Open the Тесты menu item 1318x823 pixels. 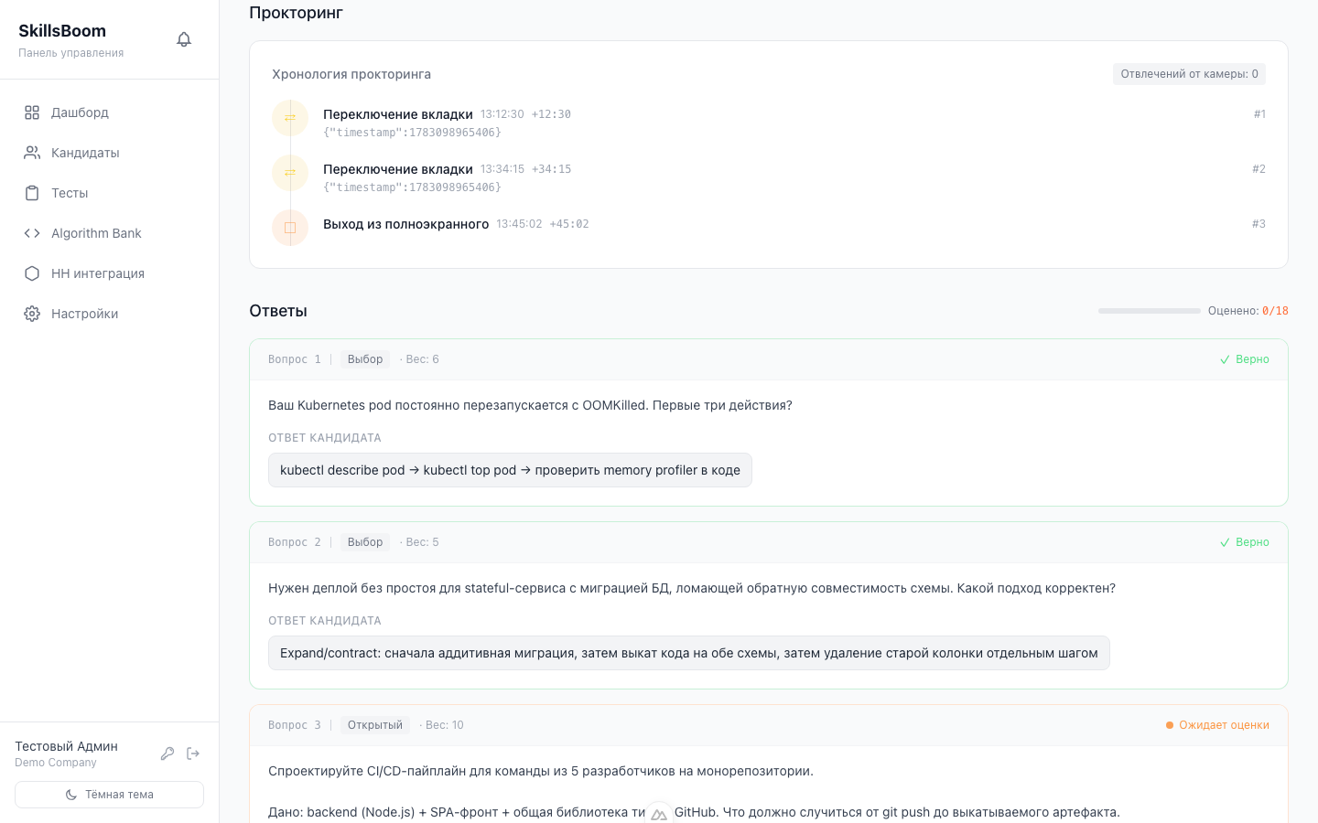coord(109,193)
